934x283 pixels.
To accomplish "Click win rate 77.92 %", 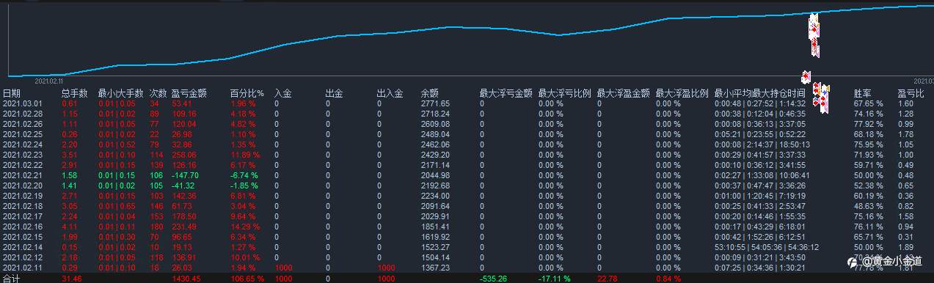I will click(x=868, y=124).
